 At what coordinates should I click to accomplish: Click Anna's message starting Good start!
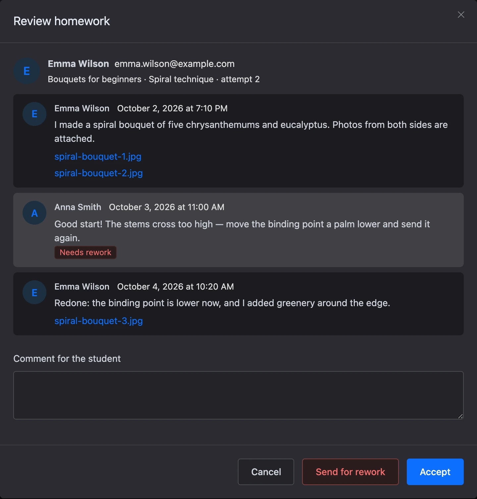[242, 231]
